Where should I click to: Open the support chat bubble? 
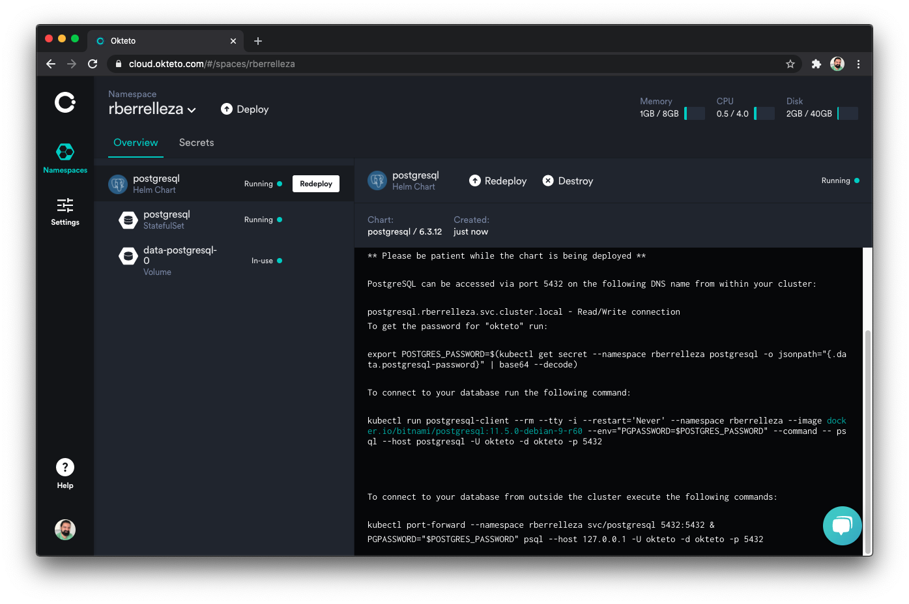coord(842,525)
